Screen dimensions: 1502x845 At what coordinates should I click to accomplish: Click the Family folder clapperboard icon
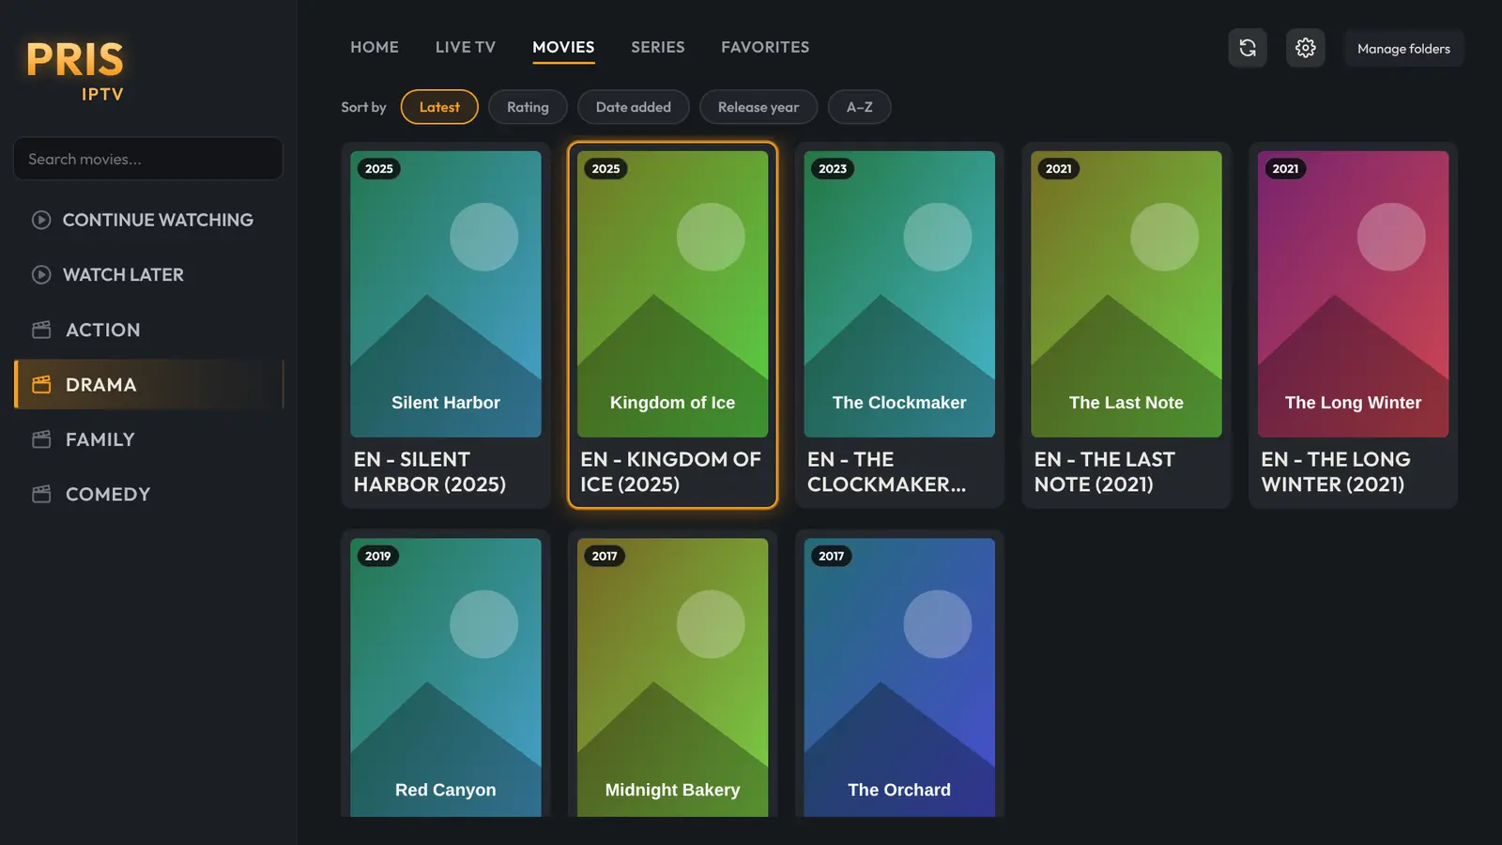click(x=41, y=439)
